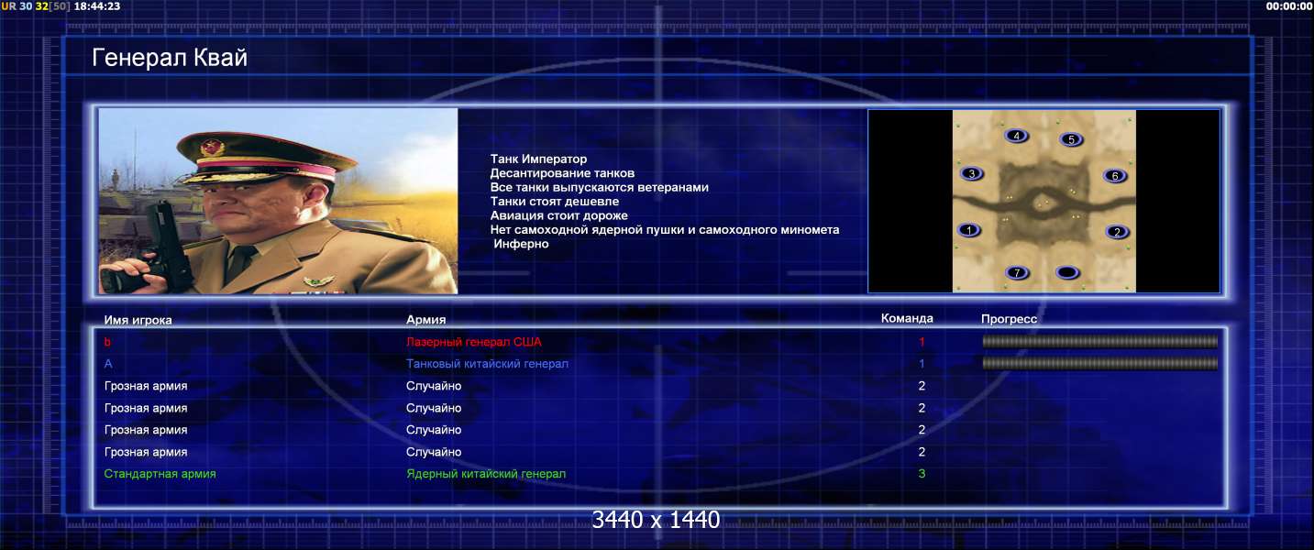Viewport: 1314px width, 550px height.
Task: Click start position marker 1 on map
Action: point(968,230)
